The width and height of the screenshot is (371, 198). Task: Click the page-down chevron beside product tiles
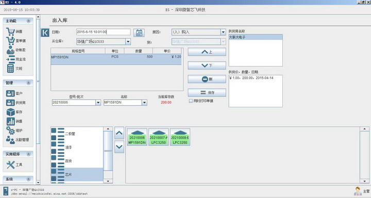(119, 146)
